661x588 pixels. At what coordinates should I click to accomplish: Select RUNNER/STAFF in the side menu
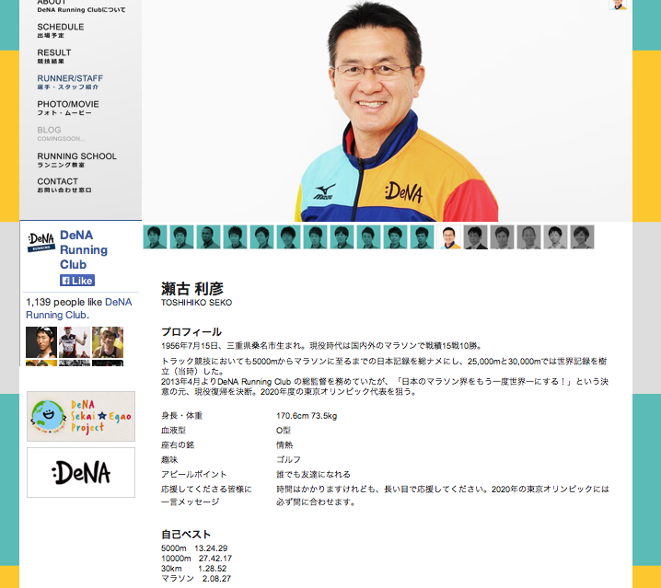(x=70, y=82)
